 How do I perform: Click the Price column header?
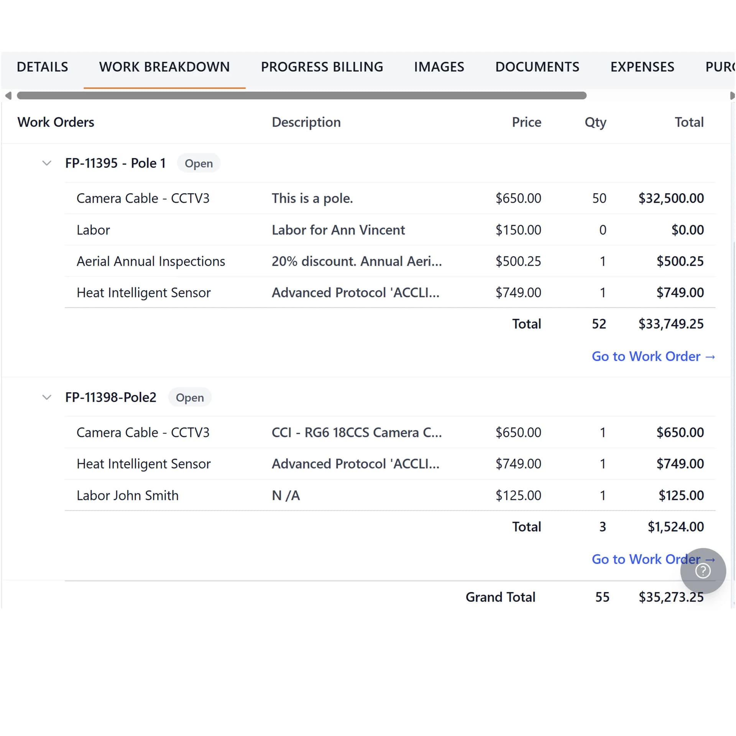(527, 122)
